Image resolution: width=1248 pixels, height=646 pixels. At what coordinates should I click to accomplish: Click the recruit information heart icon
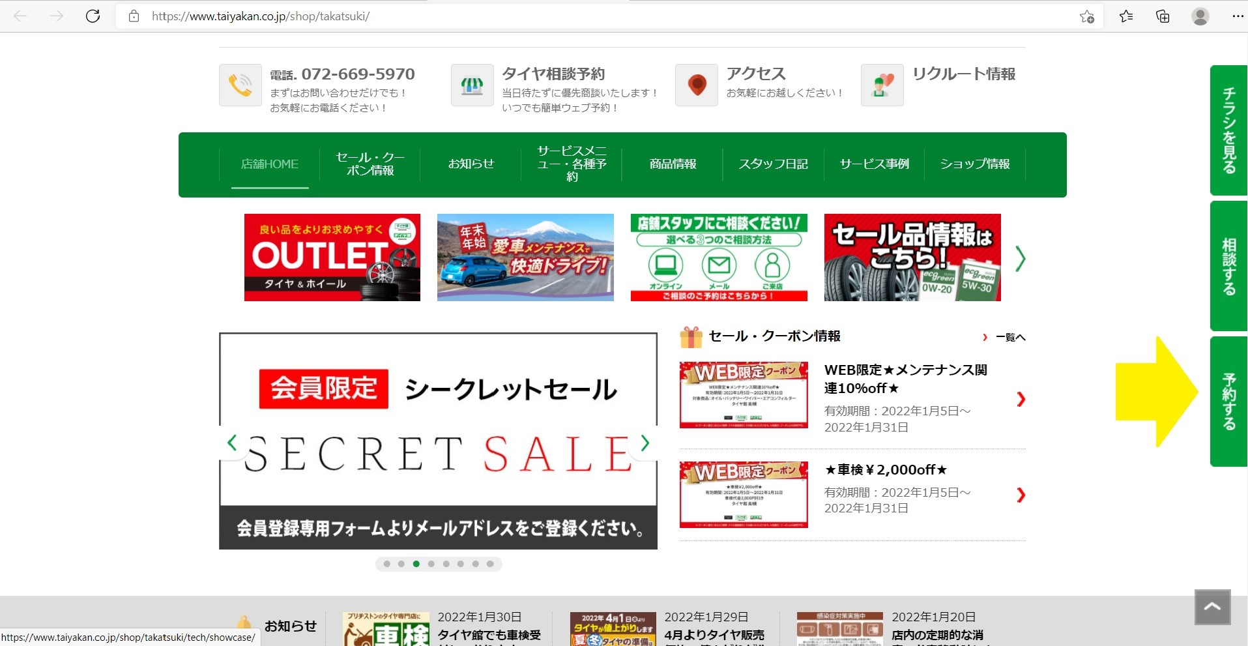(x=882, y=85)
